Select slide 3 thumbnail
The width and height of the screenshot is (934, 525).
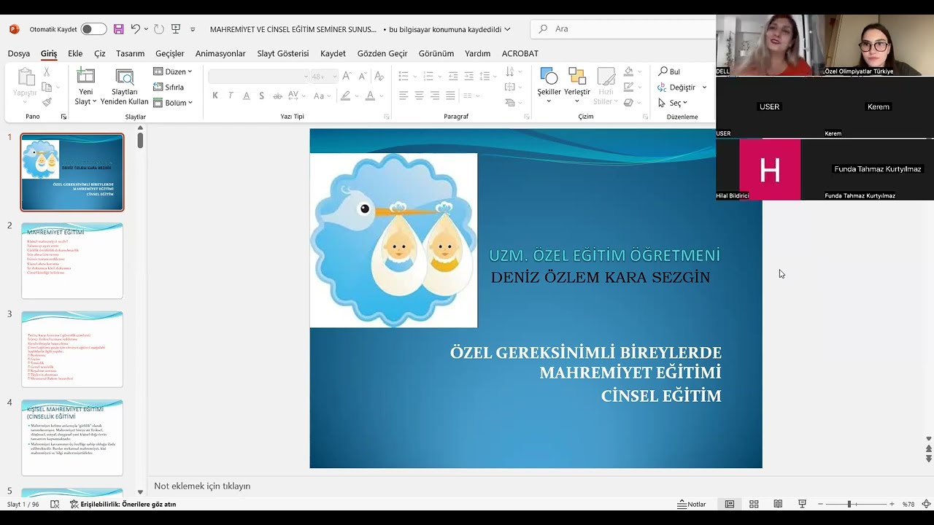tap(72, 349)
